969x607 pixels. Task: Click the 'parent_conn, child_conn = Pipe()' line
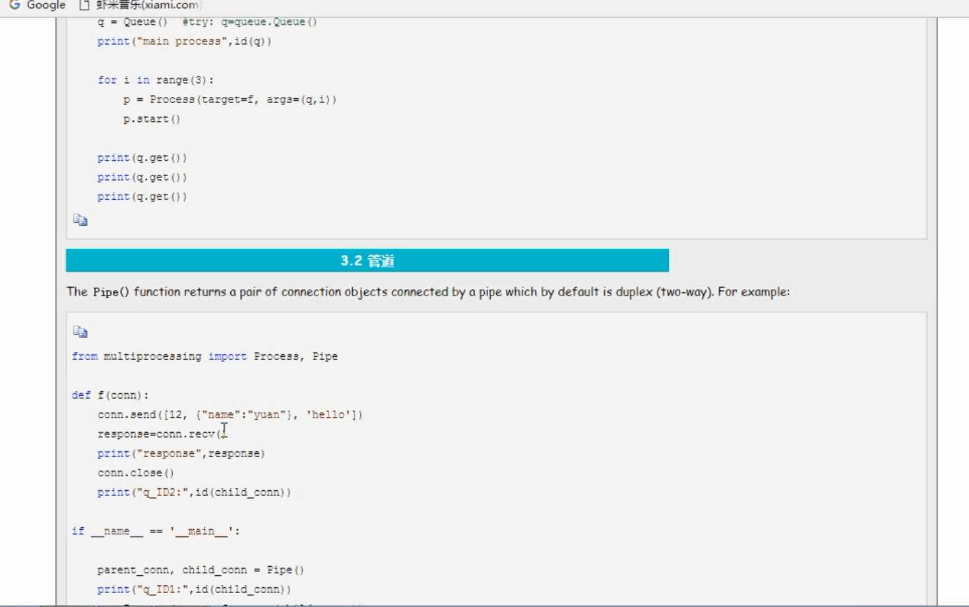pos(201,570)
